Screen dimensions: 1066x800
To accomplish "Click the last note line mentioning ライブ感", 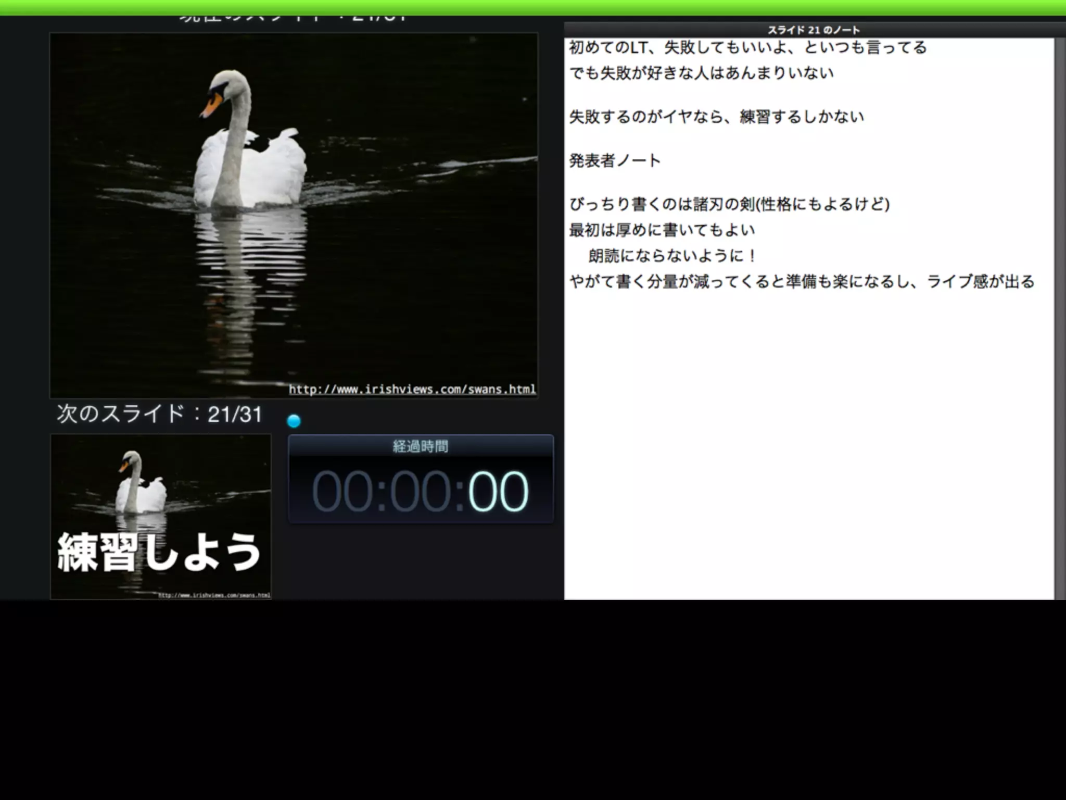I will [x=802, y=282].
